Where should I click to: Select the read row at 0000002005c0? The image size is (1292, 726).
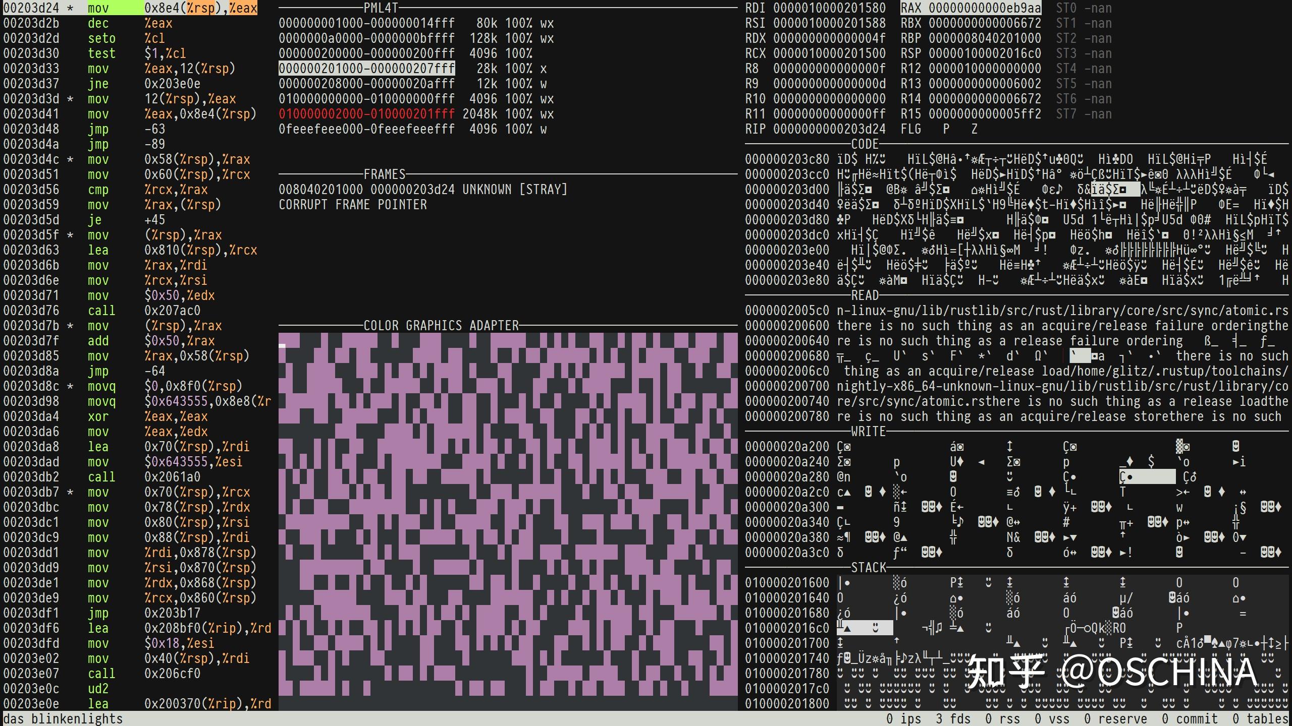click(1016, 311)
